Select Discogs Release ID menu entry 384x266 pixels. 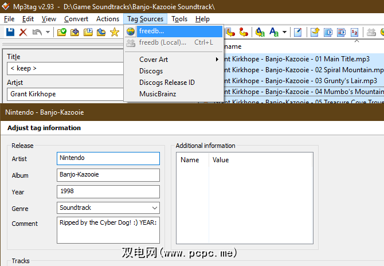[x=167, y=83]
